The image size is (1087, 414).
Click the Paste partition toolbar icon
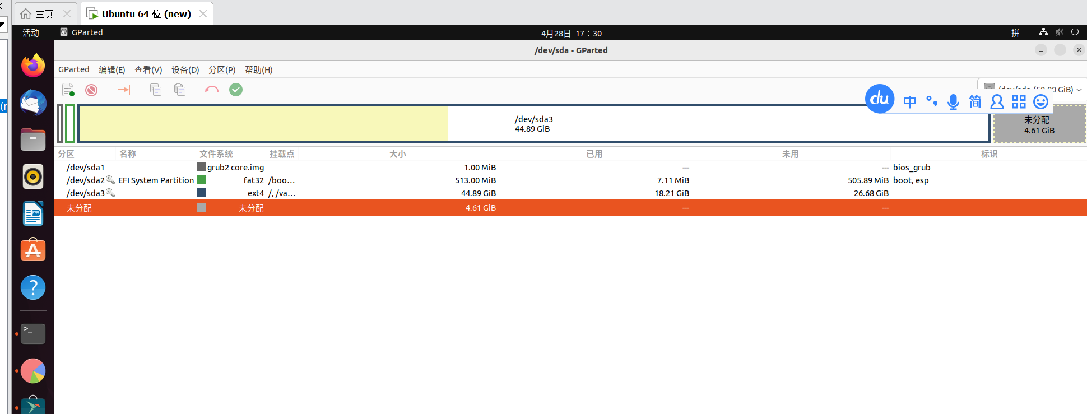pos(180,90)
